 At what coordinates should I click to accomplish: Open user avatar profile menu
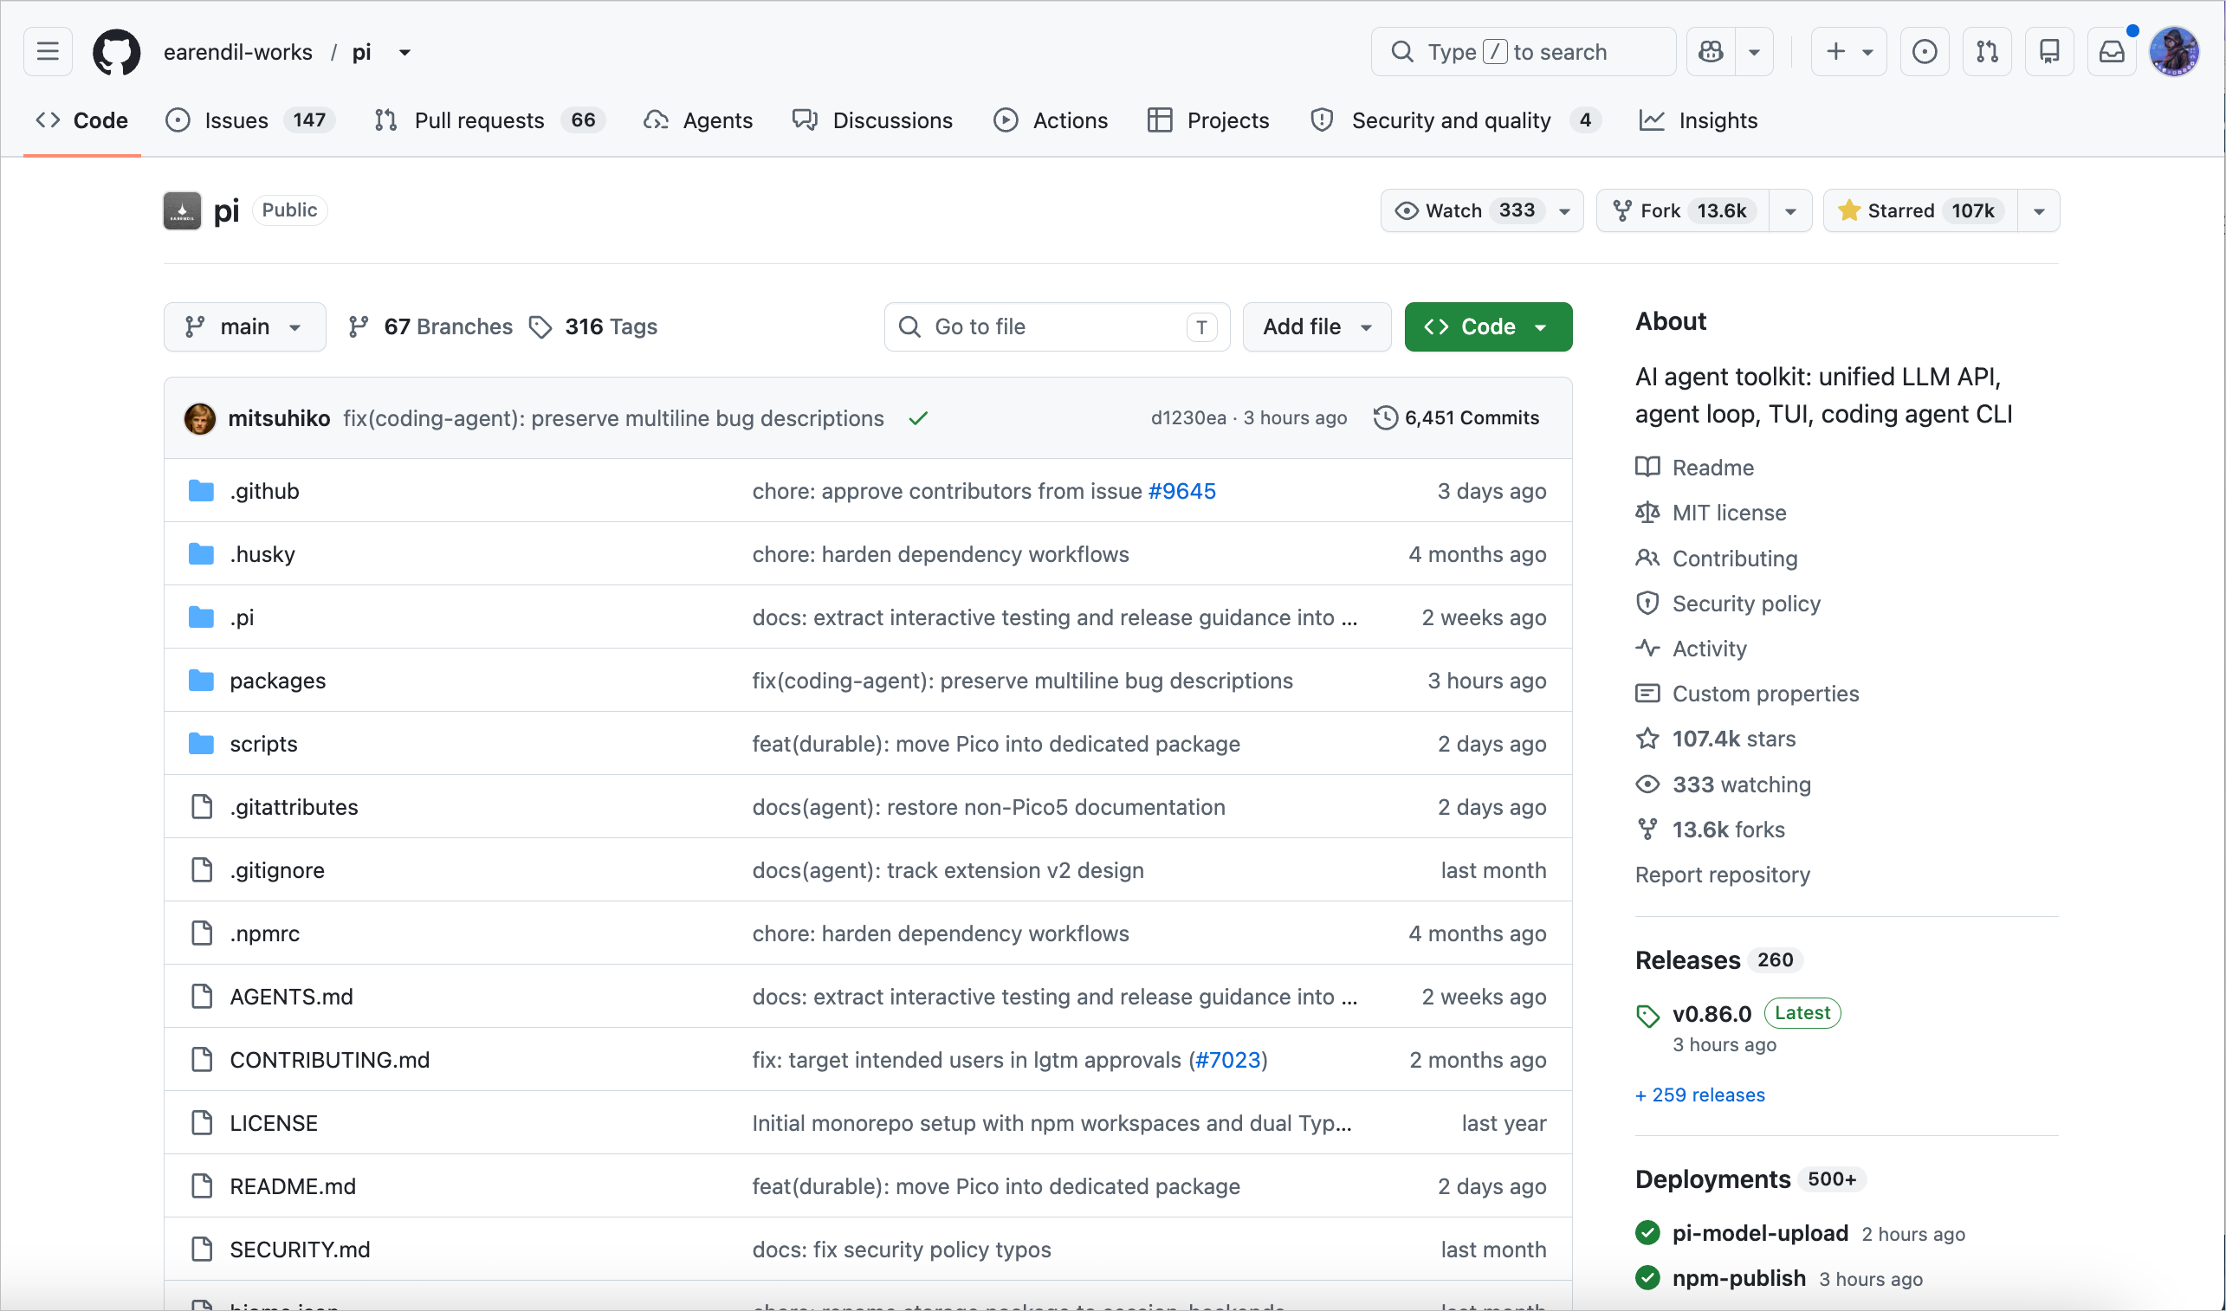[x=2175, y=52]
